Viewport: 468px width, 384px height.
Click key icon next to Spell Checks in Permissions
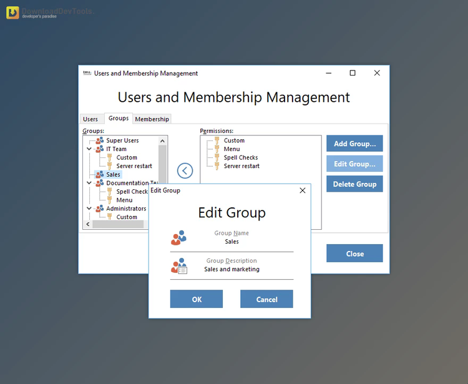[217, 157]
